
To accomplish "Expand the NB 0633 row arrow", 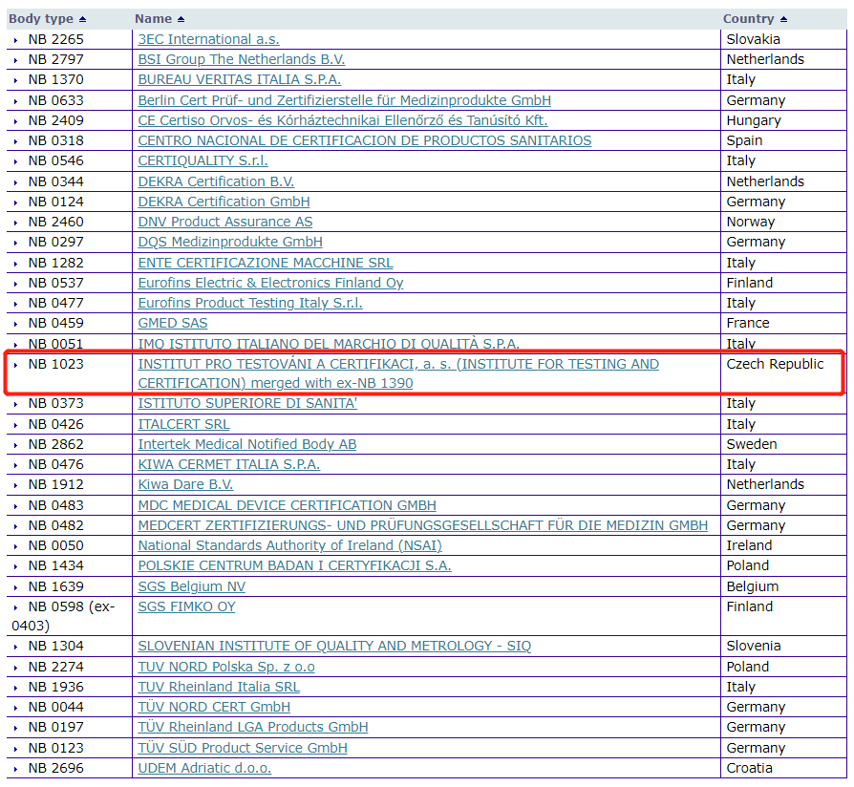I will click(x=16, y=100).
